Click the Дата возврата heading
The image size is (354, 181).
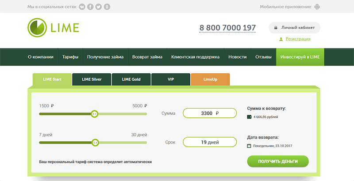pos(263,137)
